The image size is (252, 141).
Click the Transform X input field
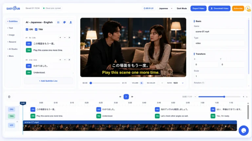click(x=206, y=65)
